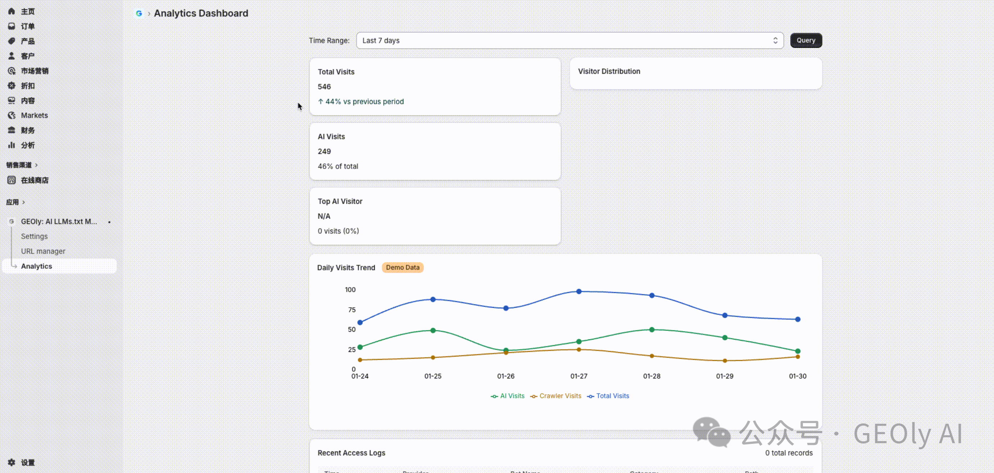Image resolution: width=994 pixels, height=473 pixels.
Task: Click the Daily Visits Trend heading
Action: click(x=346, y=267)
